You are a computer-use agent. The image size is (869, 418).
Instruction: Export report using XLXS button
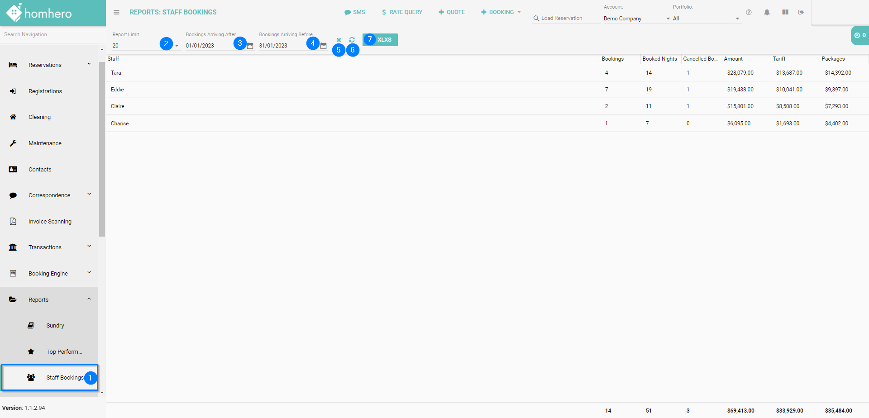coord(384,40)
